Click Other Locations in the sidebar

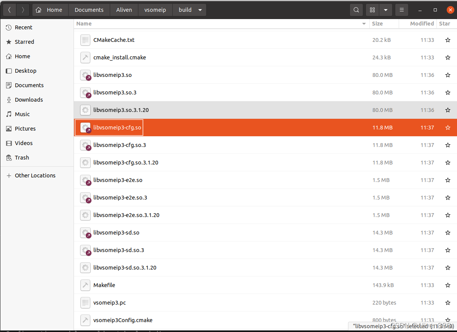point(35,175)
